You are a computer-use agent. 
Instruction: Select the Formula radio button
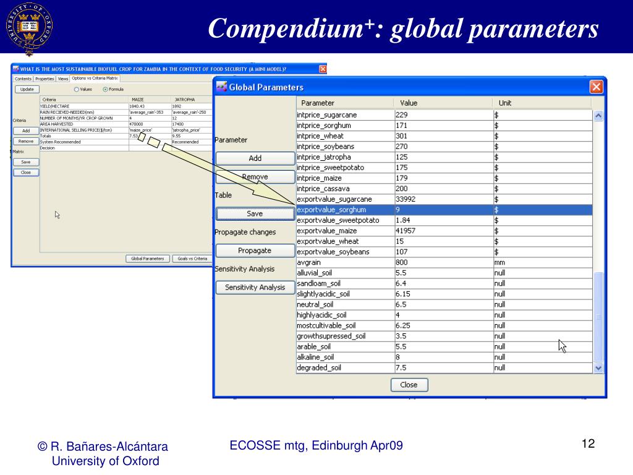point(105,89)
